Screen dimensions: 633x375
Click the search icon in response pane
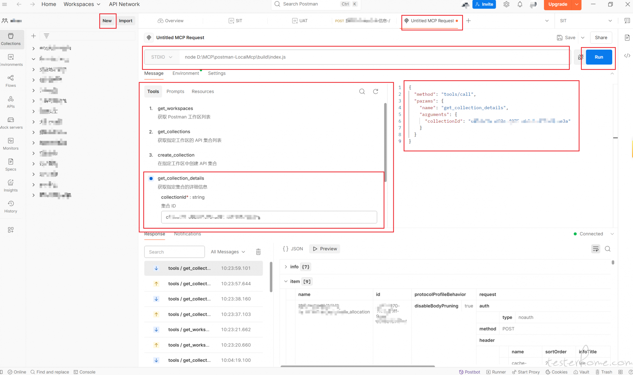(x=608, y=249)
